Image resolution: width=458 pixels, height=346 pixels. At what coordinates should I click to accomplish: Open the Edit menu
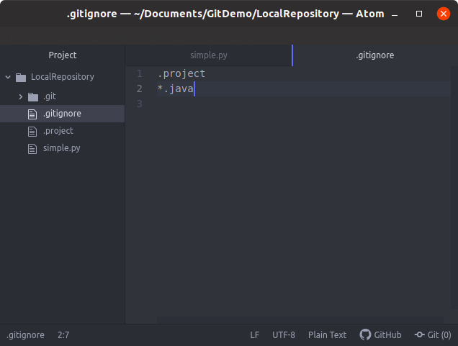[x=40, y=36]
